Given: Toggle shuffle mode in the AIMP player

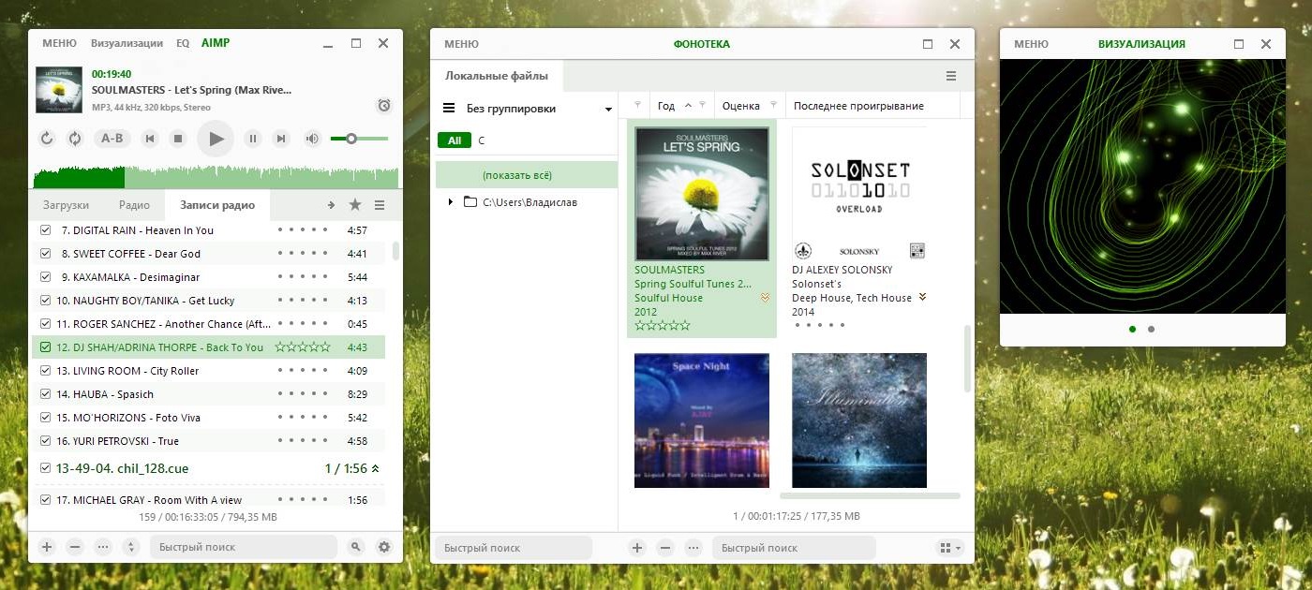Looking at the screenshot, I should (75, 139).
